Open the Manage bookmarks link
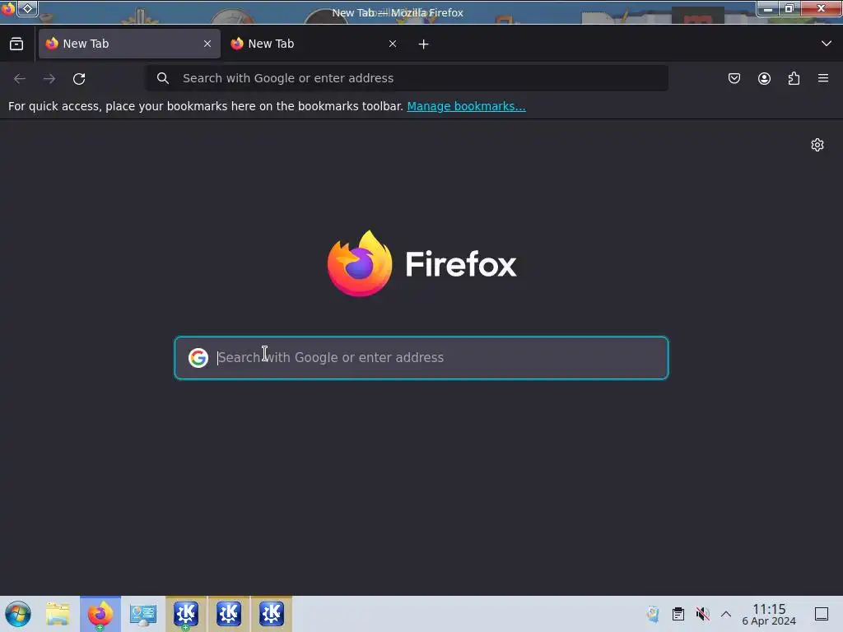 click(466, 106)
